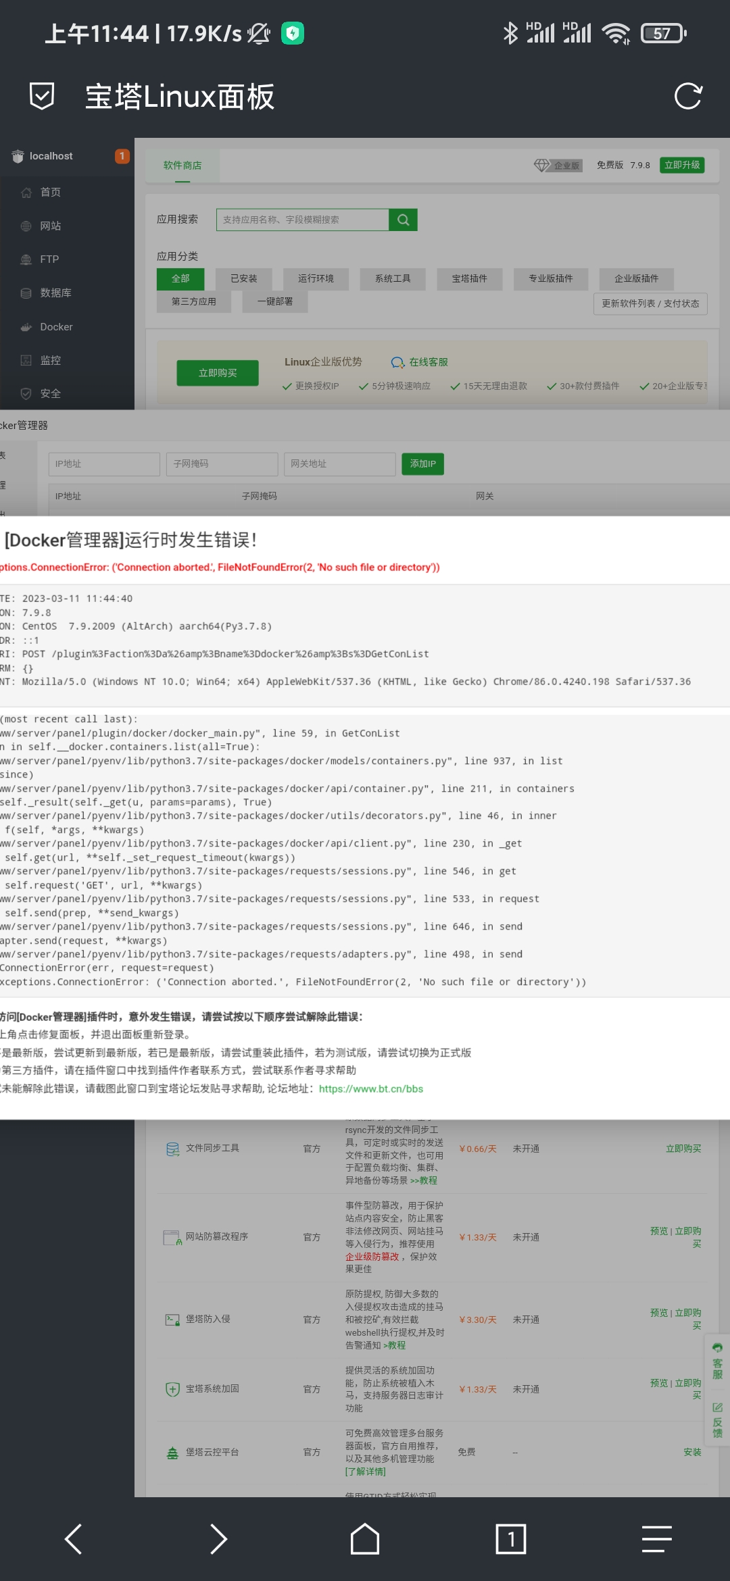730x1581 pixels.
Task: Click 立即购买 for 文件同步工具
Action: pos(683,1149)
